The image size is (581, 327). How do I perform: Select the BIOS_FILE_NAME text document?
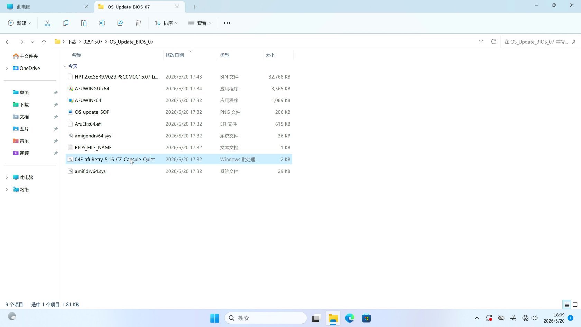(179, 147)
